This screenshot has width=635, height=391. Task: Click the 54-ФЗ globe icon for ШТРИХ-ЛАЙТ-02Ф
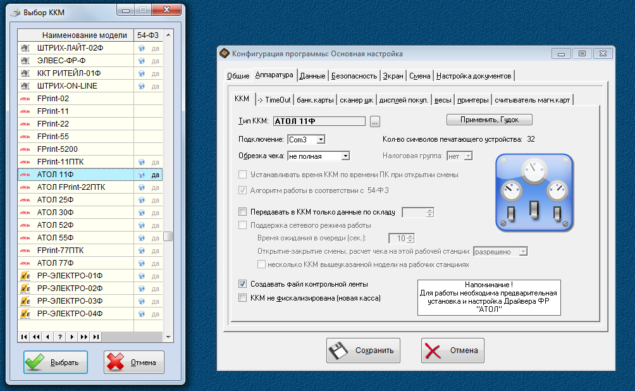(141, 48)
